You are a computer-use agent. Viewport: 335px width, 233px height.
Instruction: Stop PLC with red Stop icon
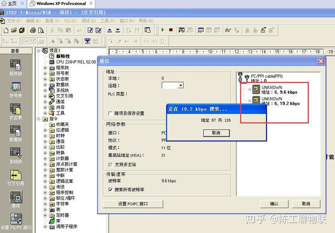pyautogui.click(x=171, y=30)
